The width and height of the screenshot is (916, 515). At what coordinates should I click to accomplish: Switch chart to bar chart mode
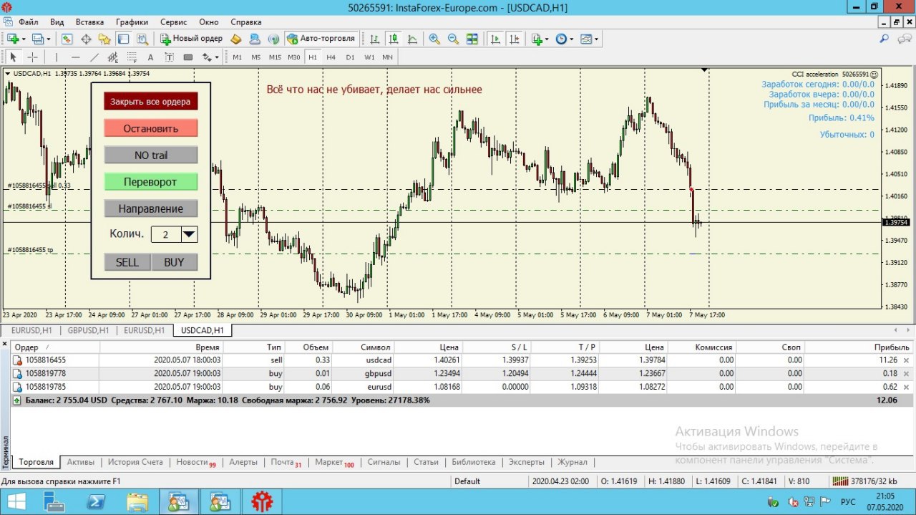pyautogui.click(x=374, y=39)
